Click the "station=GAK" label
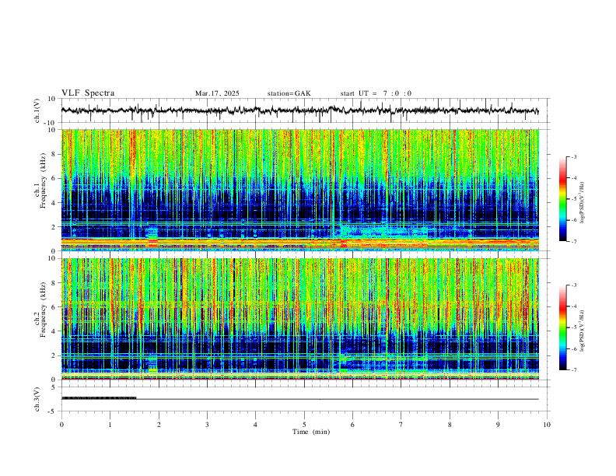The image size is (616, 476). [289, 93]
